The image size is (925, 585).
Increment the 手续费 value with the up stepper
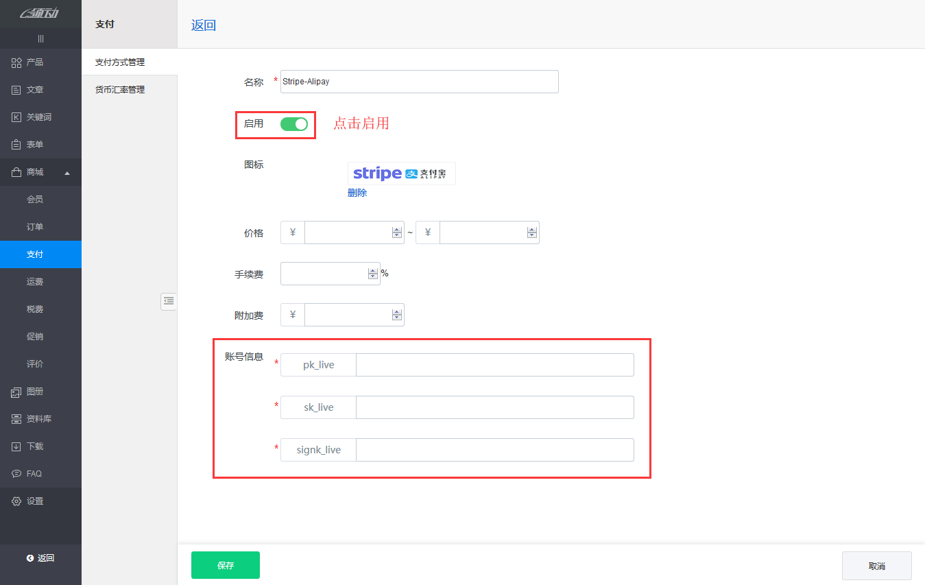[372, 270]
